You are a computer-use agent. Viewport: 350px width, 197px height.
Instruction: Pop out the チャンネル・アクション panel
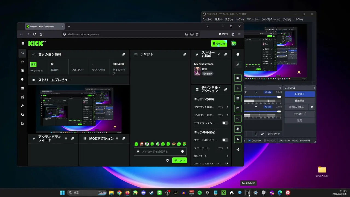tap(225, 89)
